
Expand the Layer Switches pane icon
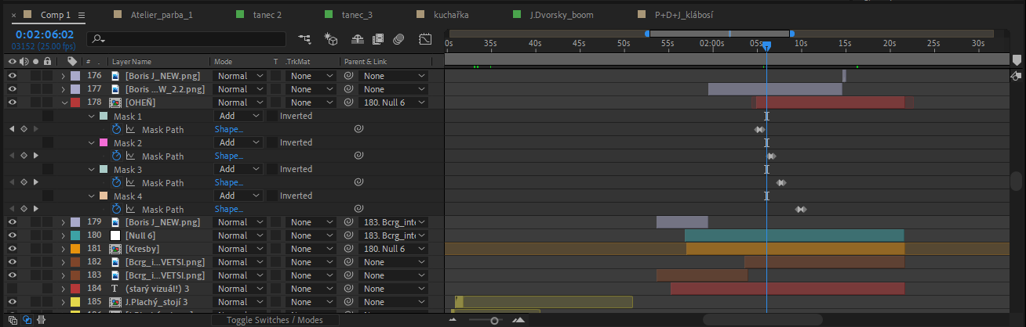coord(13,319)
